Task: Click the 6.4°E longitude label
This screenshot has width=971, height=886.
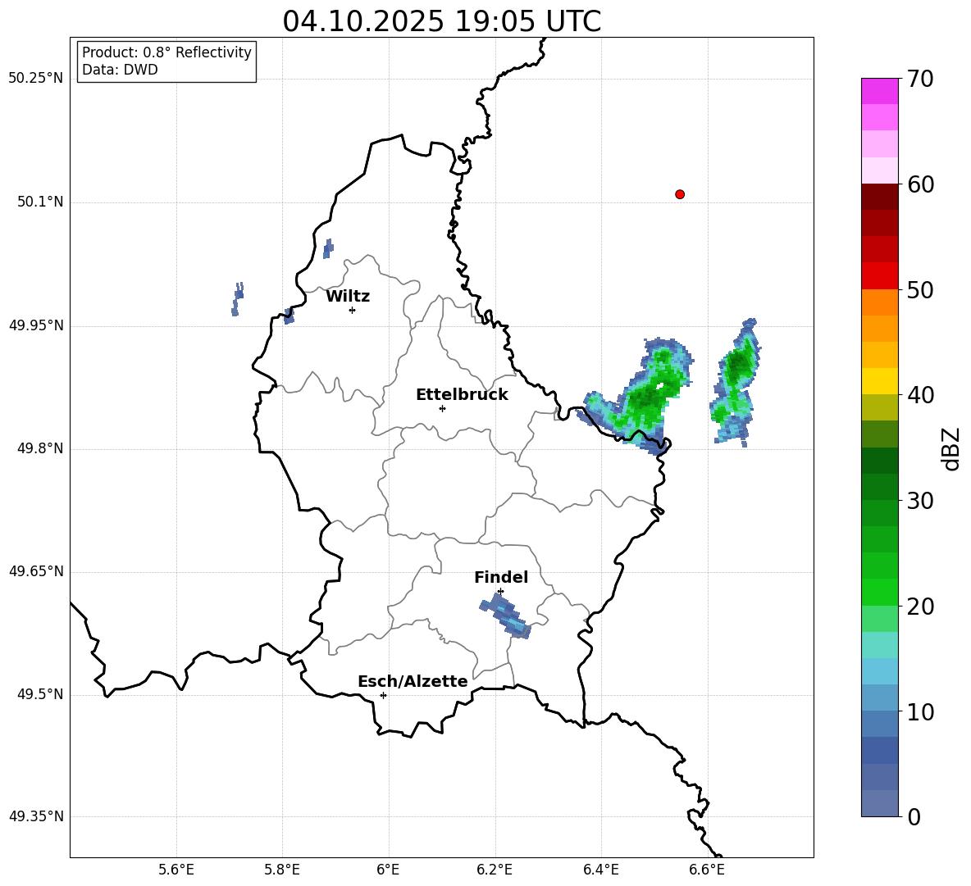Action: [x=600, y=870]
